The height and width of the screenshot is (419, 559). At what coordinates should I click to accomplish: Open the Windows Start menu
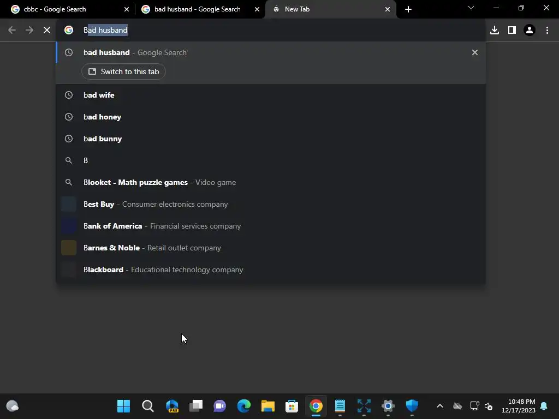click(x=124, y=406)
